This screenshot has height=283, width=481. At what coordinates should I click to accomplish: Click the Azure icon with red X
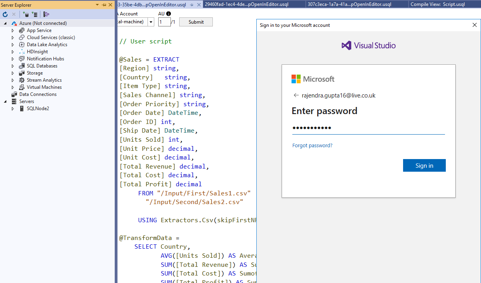click(x=14, y=23)
